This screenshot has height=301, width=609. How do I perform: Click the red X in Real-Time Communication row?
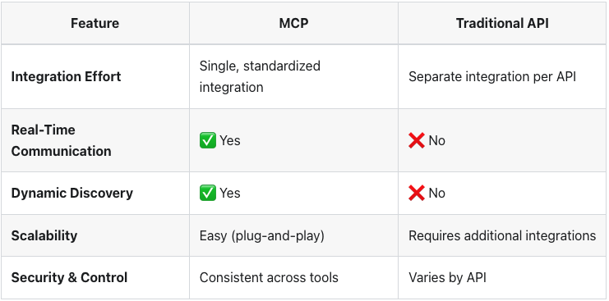[x=417, y=140]
